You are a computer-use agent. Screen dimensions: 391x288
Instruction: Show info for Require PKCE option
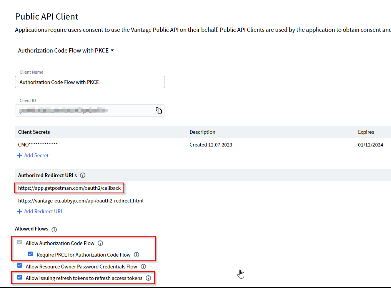click(x=136, y=255)
